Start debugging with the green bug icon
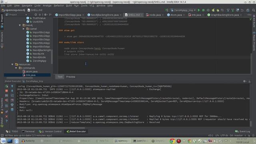This screenshot has height=144, width=256. pyautogui.click(x=203, y=10)
